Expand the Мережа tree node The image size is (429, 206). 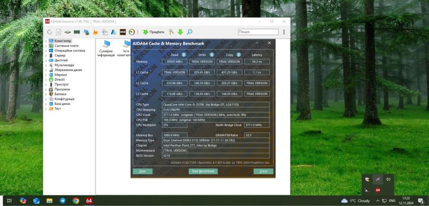click(46, 75)
